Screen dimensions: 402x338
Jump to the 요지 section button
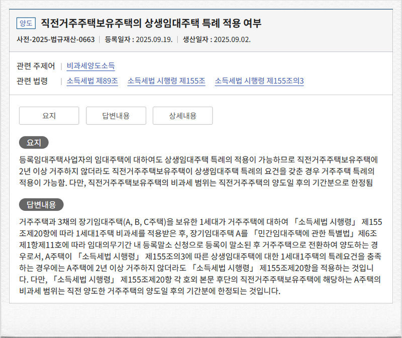tap(49, 116)
